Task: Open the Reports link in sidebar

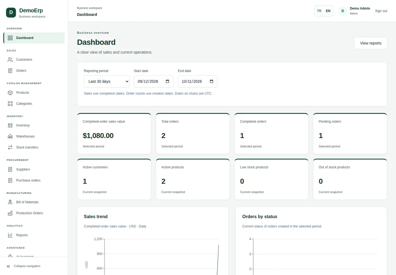Action: click(34, 235)
